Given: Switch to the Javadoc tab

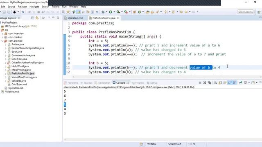Looking at the screenshot, I should point(86,82).
